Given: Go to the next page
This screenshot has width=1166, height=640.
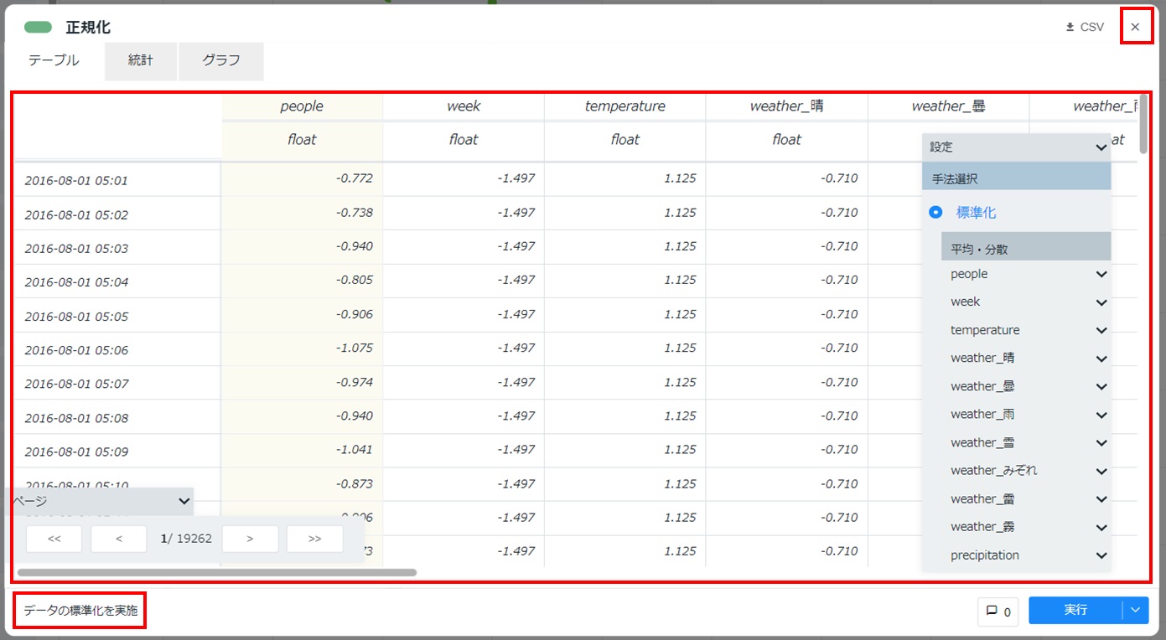Looking at the screenshot, I should point(250,539).
